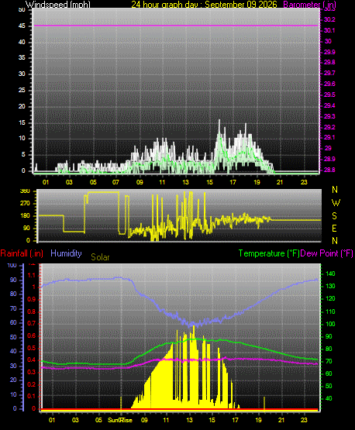Click the 1.1 rainfall axis value
Screen dimensions: 355x430
coord(32,275)
